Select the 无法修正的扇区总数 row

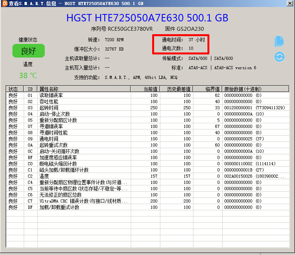147,195
